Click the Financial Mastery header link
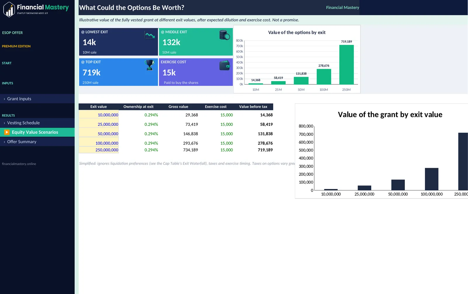The height and width of the screenshot is (294, 468). (x=343, y=8)
